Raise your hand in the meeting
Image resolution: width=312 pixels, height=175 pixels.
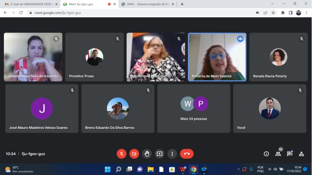147,154
